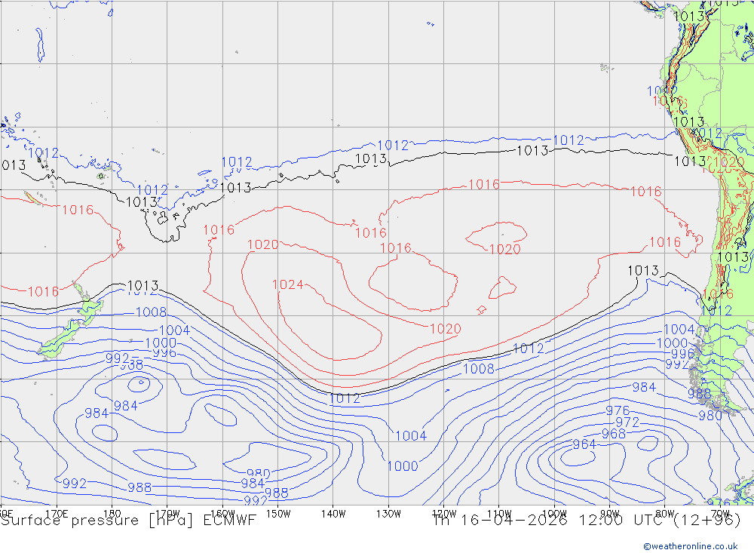Screen dimensions: 754x553
Task: Click the 1020 label left of the 1024 high
Action: click(x=262, y=244)
